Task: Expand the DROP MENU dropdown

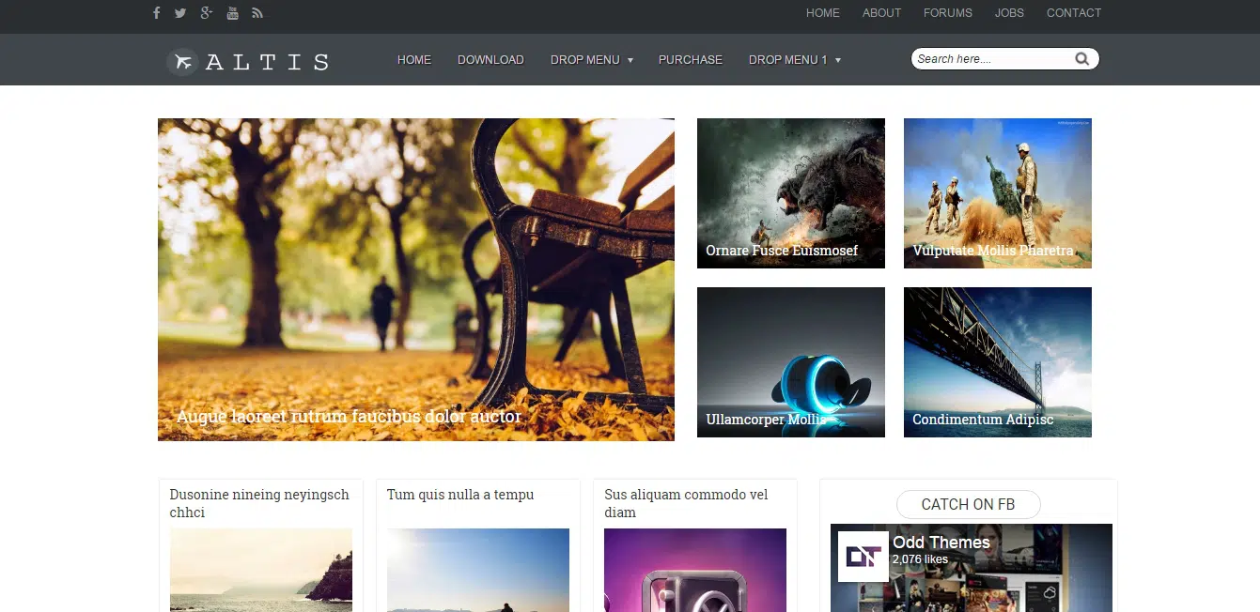Action: pyautogui.click(x=591, y=60)
